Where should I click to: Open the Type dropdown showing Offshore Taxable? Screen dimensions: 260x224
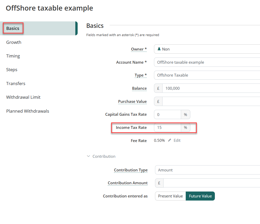click(207, 75)
